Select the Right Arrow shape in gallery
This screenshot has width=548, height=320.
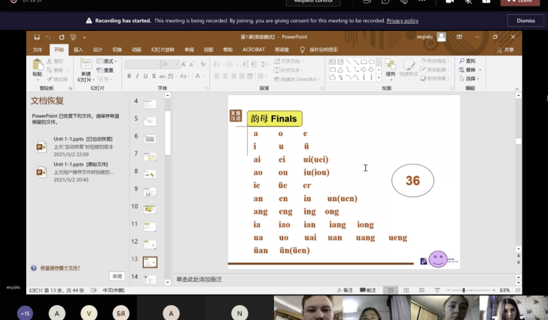(364, 69)
